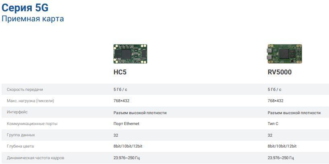The width and height of the screenshot is (329, 164).
Task: Click the 'Порт Ethernet' cell
Action: tap(126, 124)
